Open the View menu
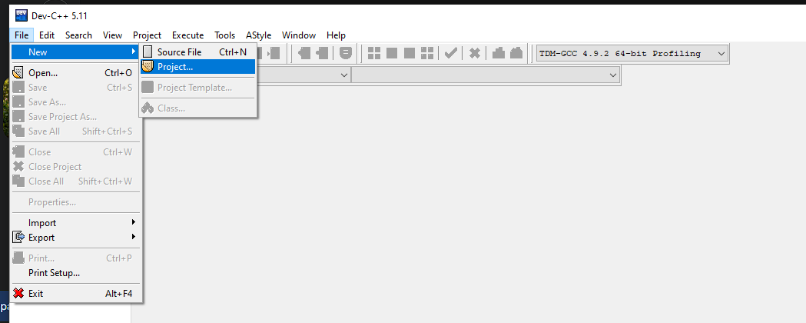 click(x=113, y=35)
